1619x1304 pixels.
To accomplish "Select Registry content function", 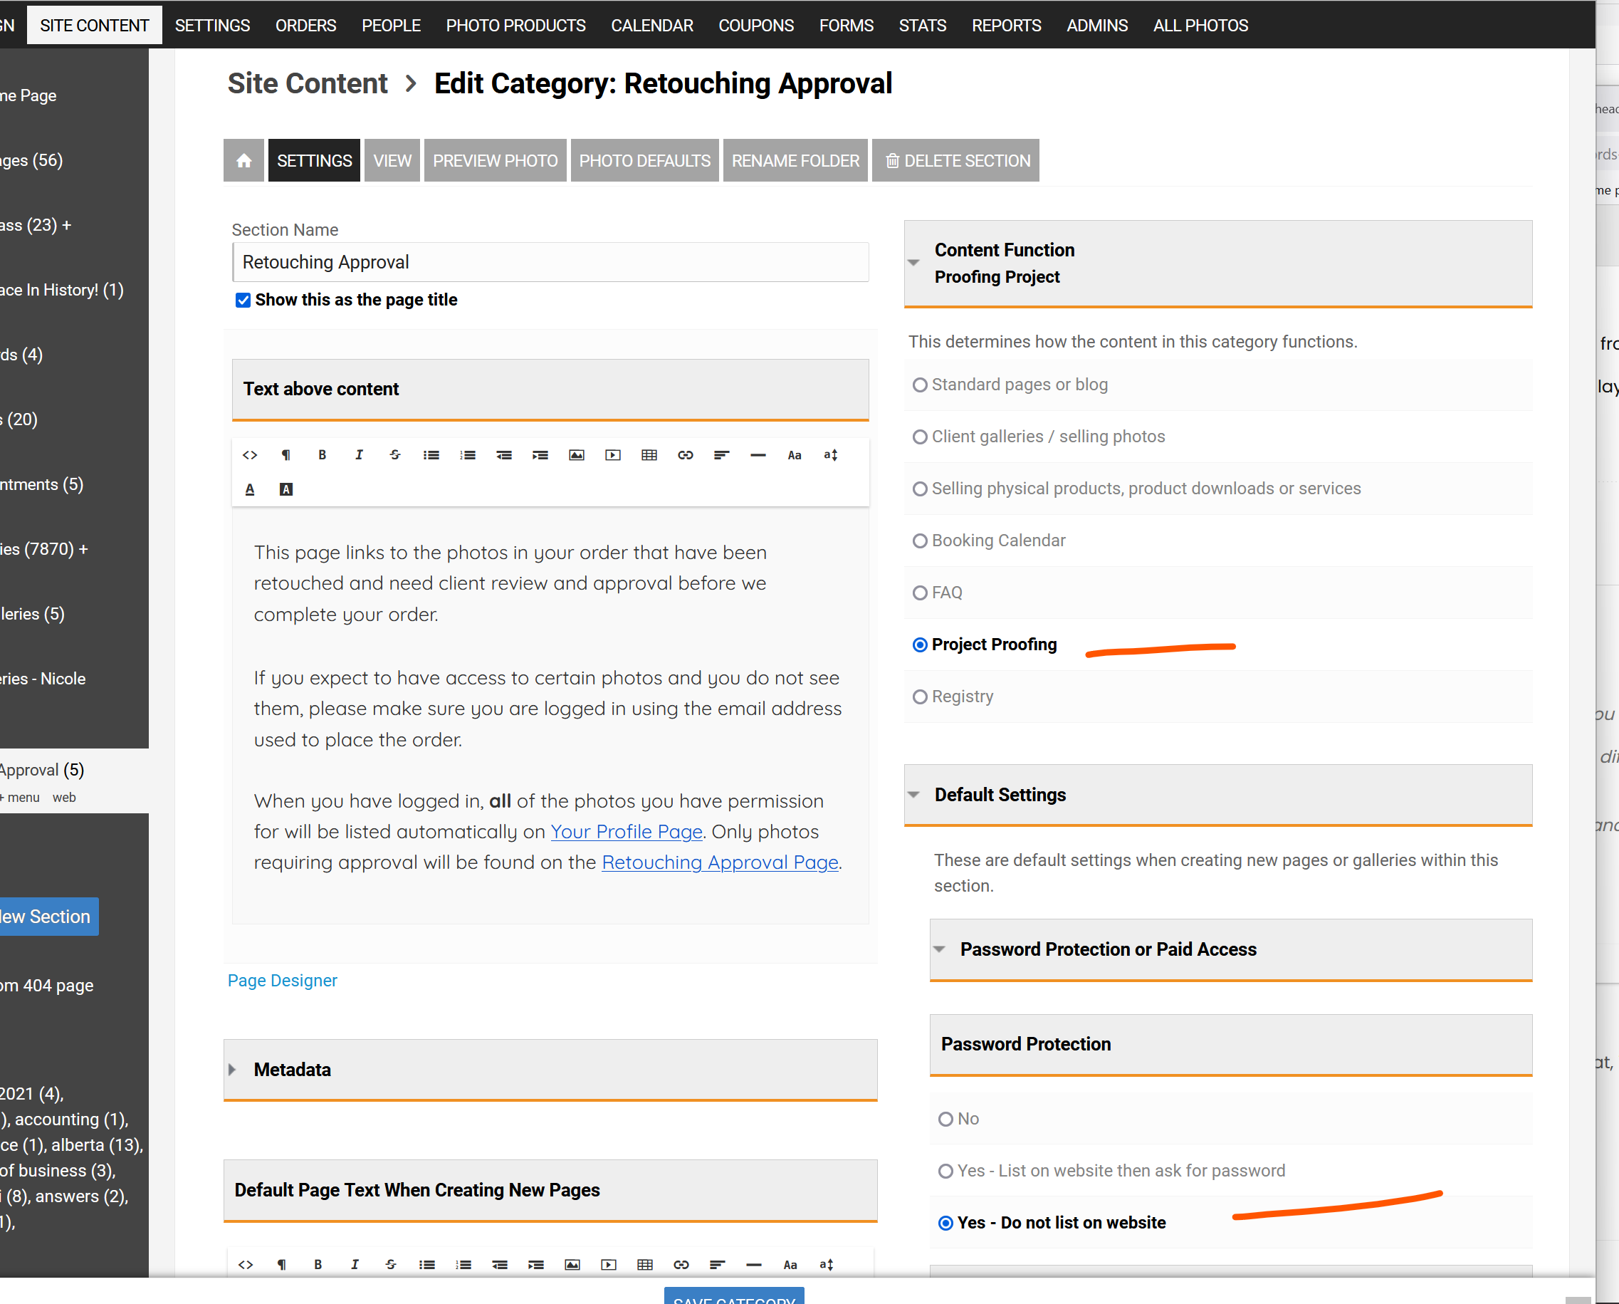I will point(919,697).
